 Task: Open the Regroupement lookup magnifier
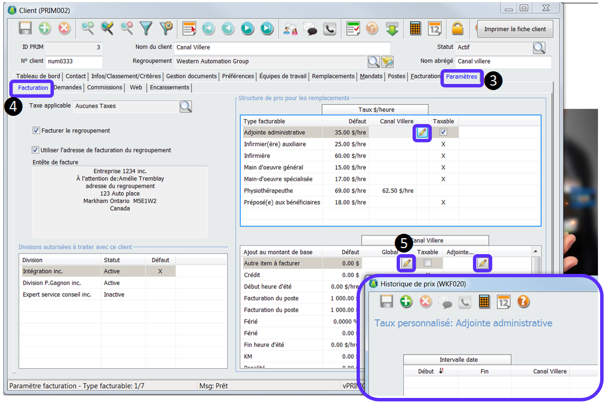[x=373, y=61]
